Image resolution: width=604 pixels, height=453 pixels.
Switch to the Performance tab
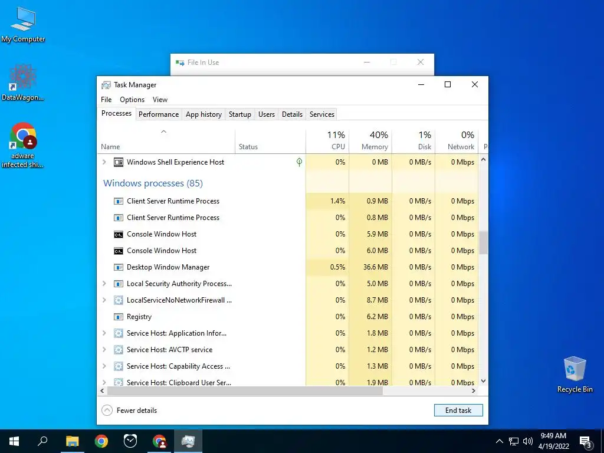[x=159, y=114]
